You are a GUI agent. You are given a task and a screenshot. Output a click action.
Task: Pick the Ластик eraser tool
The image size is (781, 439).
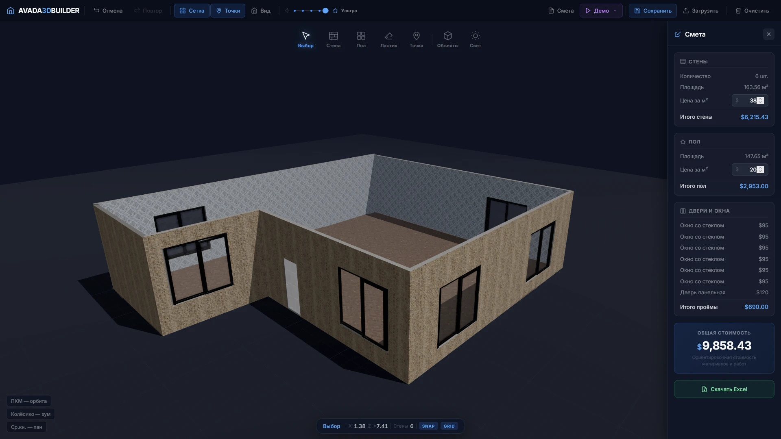click(x=388, y=39)
